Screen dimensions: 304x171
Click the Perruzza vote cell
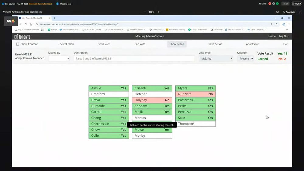(195, 112)
